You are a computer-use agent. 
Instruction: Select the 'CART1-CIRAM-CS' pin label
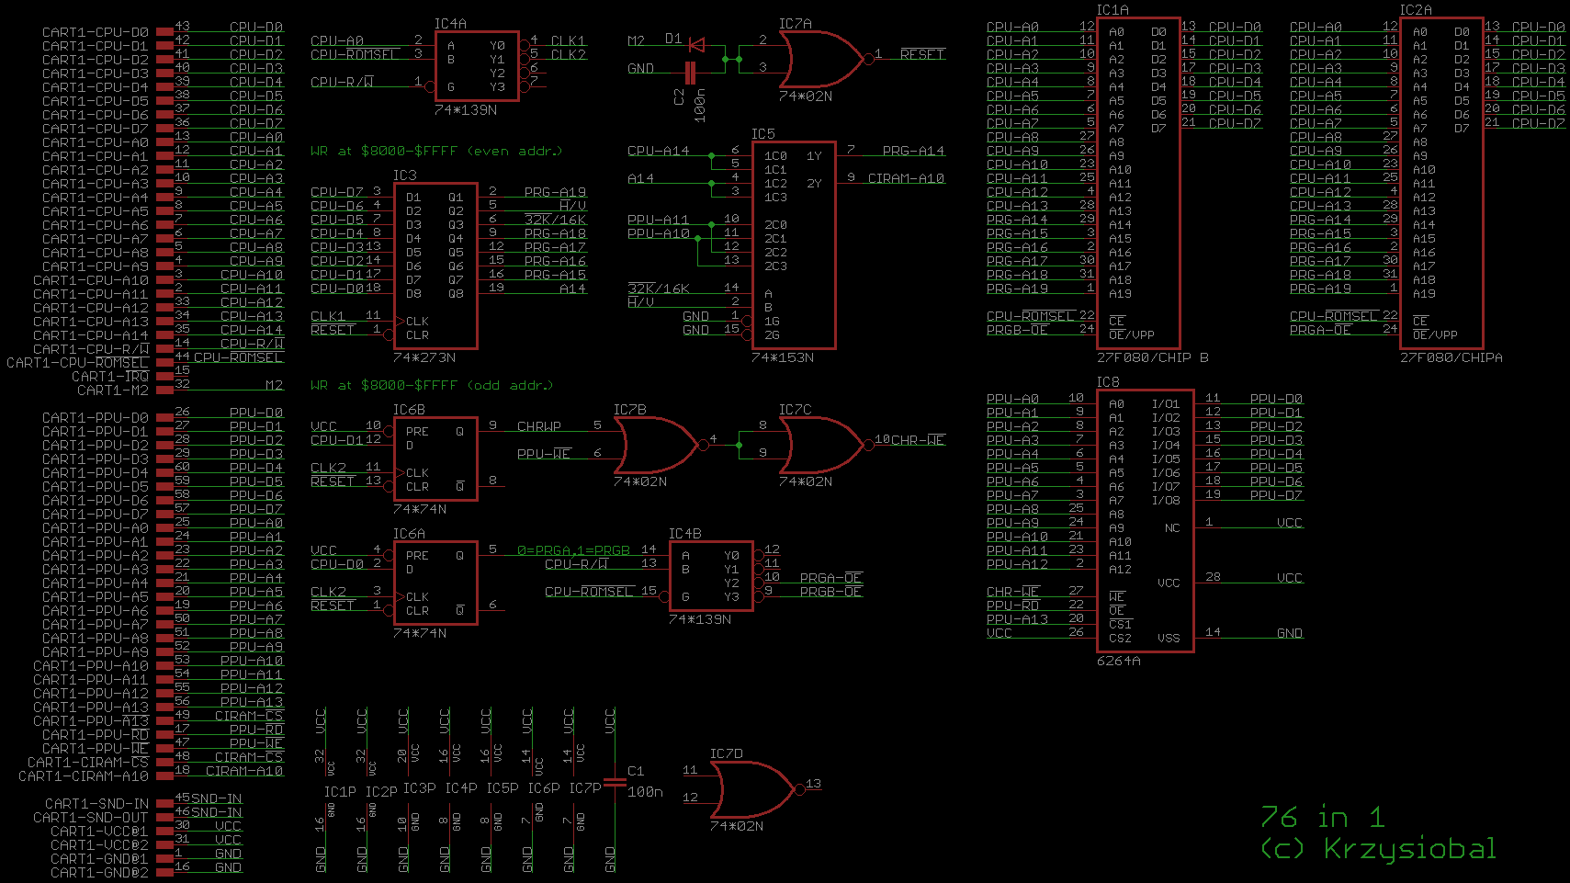pyautogui.click(x=88, y=763)
